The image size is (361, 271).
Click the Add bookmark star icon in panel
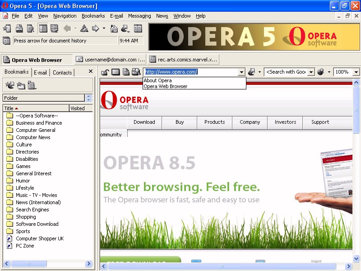click(9, 85)
